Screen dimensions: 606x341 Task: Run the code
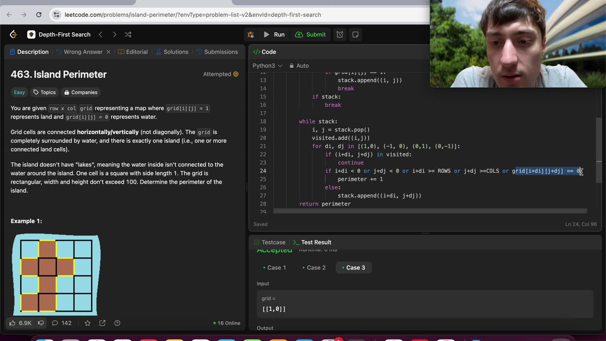point(274,35)
